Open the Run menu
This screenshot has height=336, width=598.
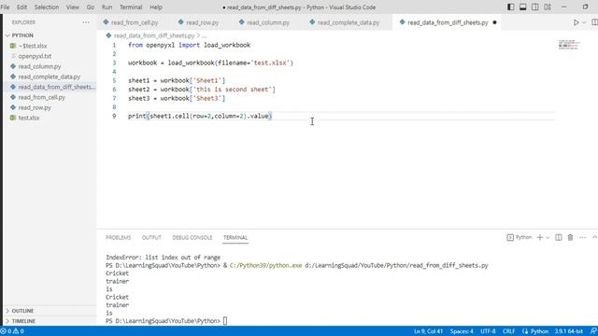[107, 7]
